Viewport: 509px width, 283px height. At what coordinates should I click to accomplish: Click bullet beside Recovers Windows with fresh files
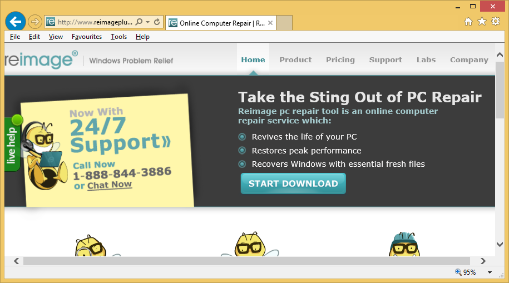click(242, 164)
